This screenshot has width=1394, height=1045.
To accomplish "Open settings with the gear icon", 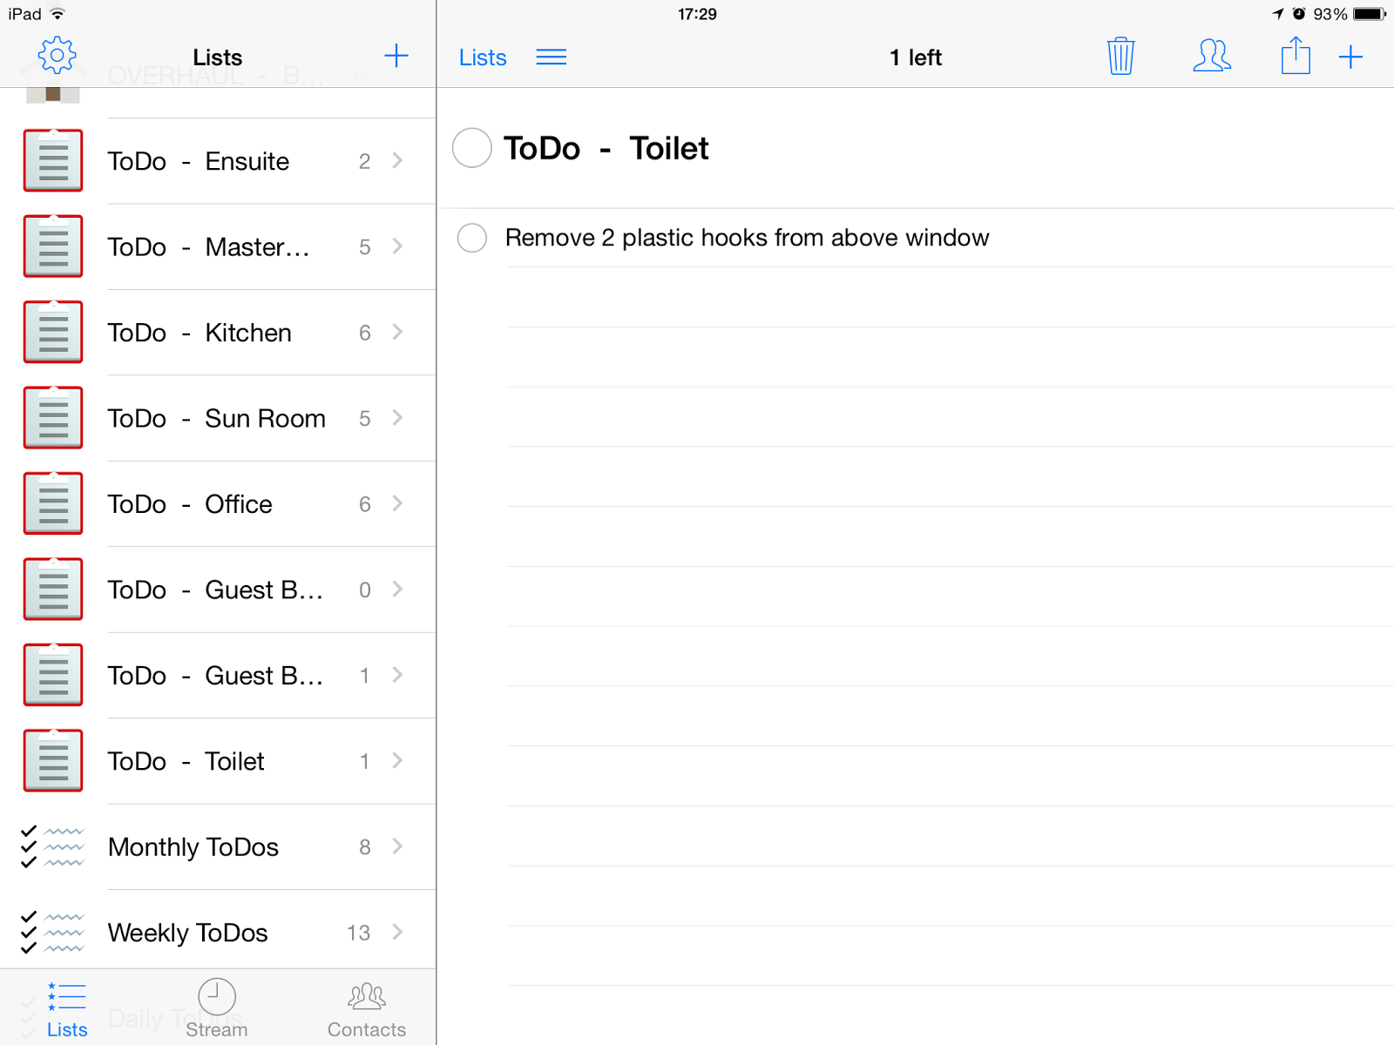I will (x=57, y=57).
